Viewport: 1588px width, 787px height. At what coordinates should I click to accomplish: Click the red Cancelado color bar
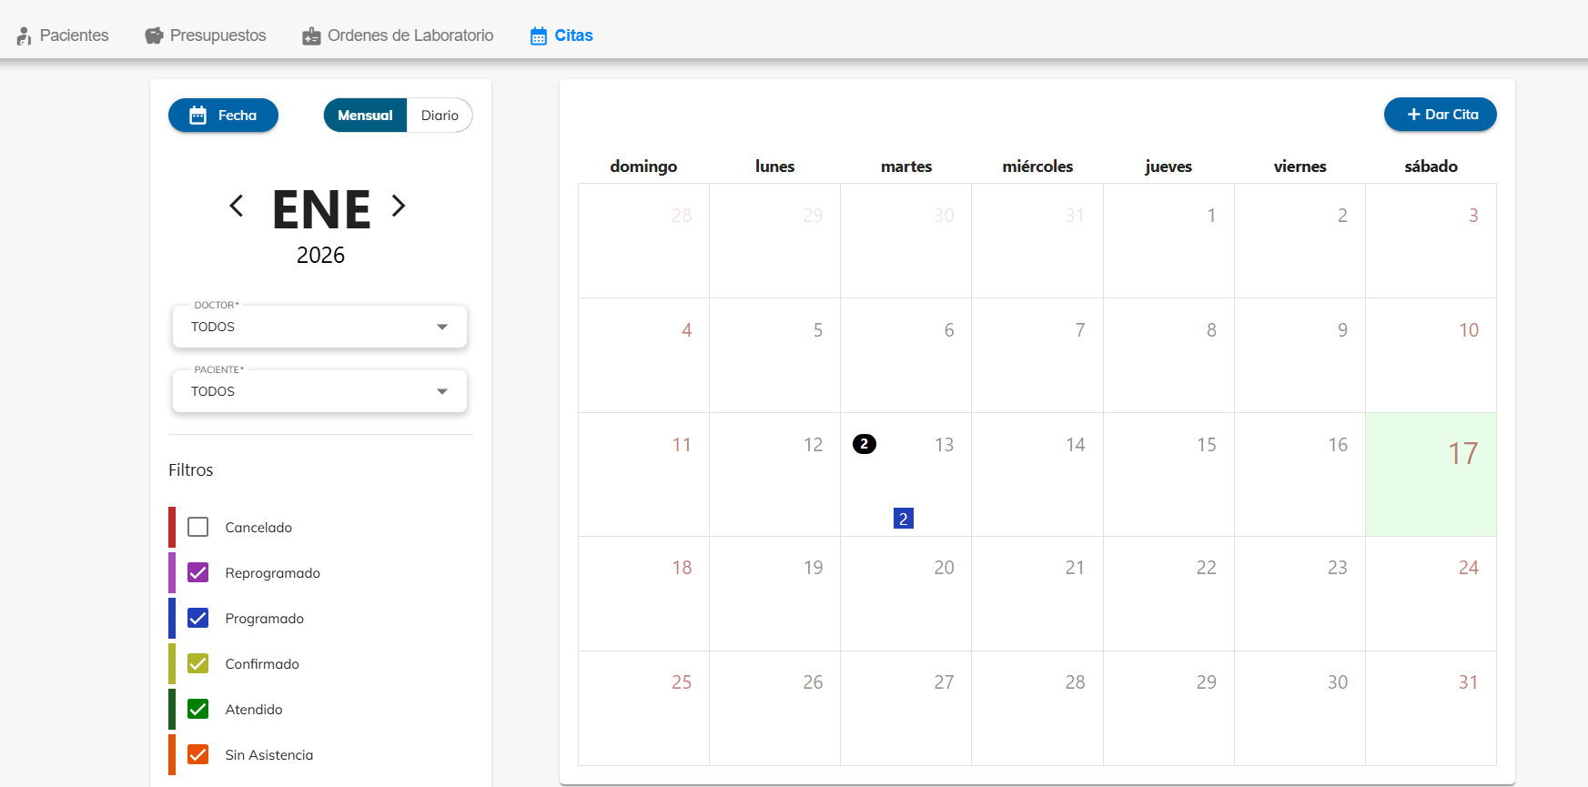172,528
